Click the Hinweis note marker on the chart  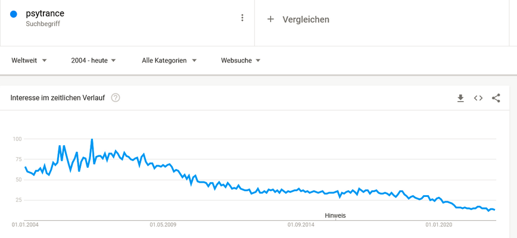(335, 216)
